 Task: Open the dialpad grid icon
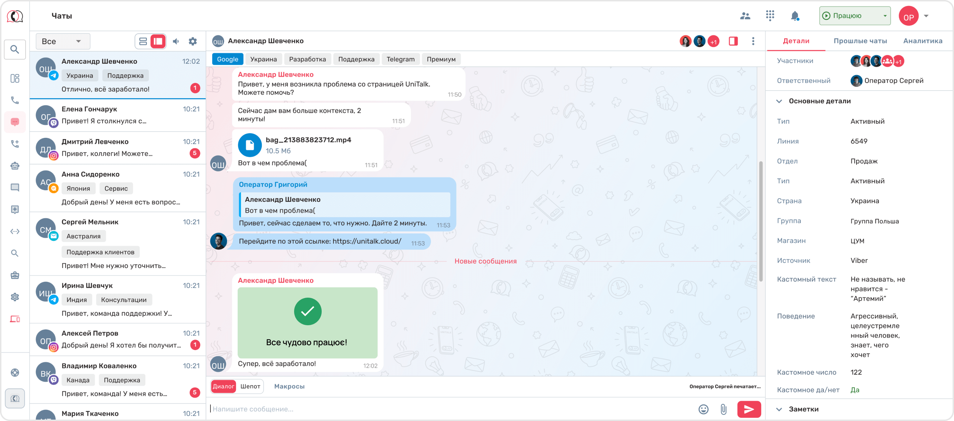[770, 16]
